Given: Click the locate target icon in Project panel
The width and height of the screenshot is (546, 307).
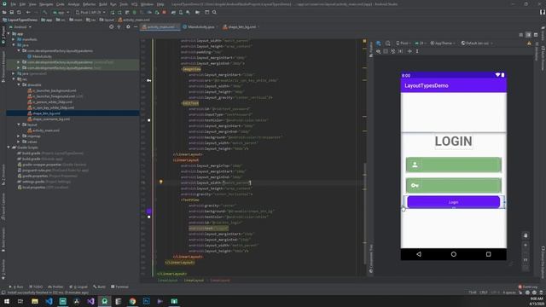Looking at the screenshot, I should [x=112, y=26].
